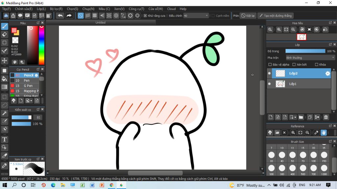The width and height of the screenshot is (337, 189).
Task: Open the Điều chỉnh value dropdown
Action: tap(207, 15)
